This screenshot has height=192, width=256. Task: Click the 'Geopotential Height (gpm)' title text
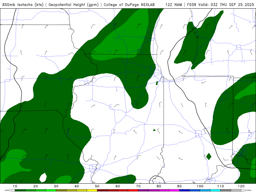[x=74, y=5]
